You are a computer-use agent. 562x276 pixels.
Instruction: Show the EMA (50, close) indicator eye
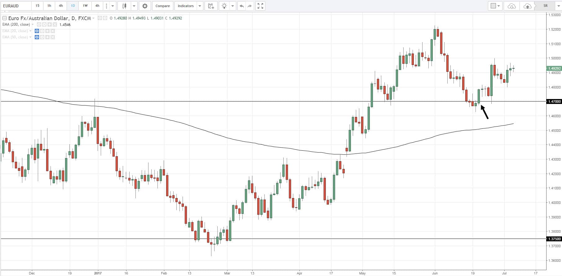click(x=37, y=37)
